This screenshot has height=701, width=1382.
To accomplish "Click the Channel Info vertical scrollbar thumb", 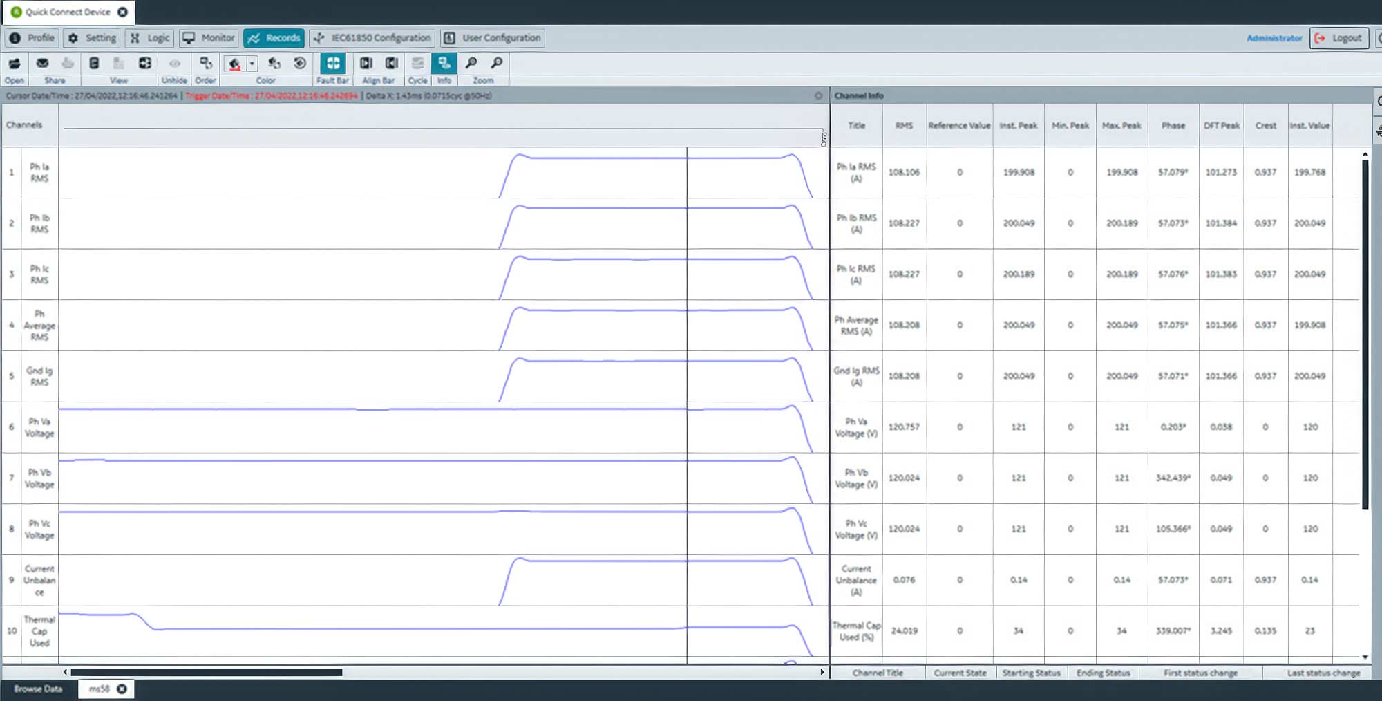I will (x=1365, y=335).
